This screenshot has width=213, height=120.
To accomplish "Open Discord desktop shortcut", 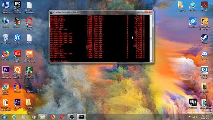I will pos(204,55).
